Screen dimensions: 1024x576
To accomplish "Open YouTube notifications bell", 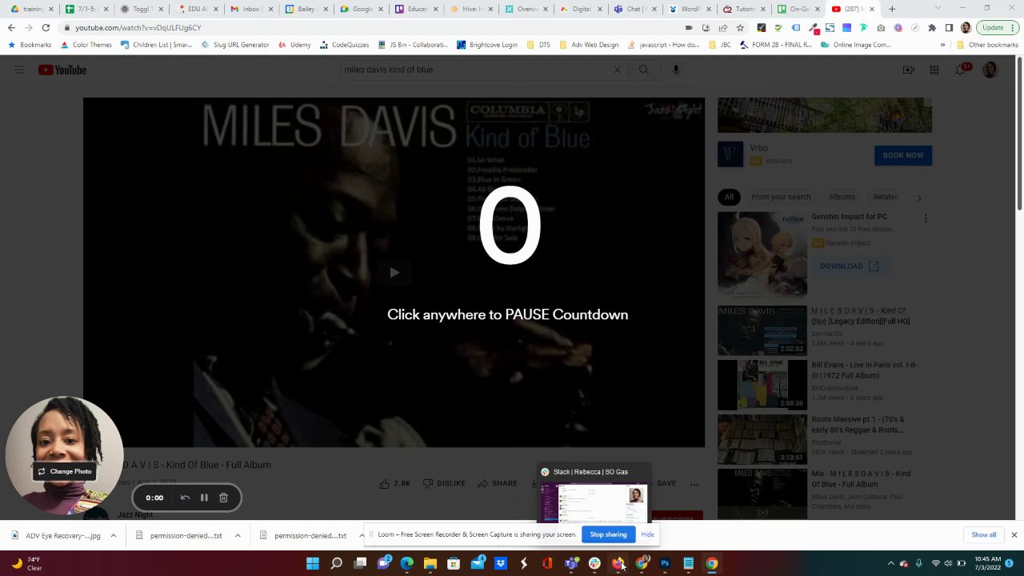I will point(961,70).
